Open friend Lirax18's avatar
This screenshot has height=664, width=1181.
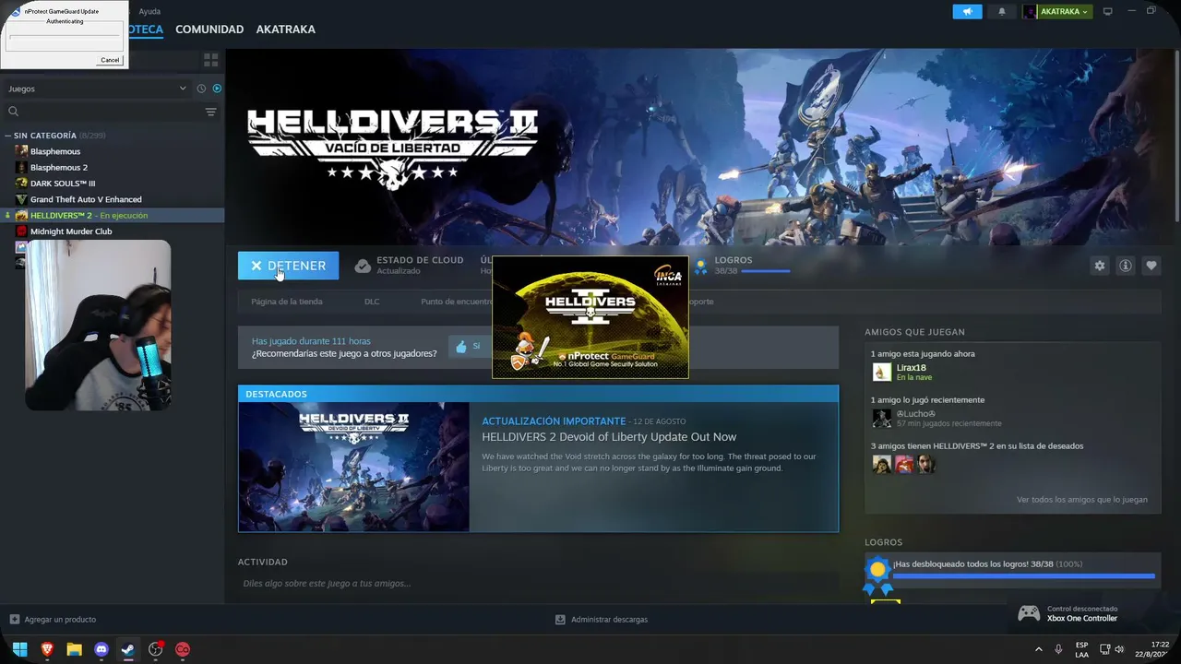click(x=882, y=372)
